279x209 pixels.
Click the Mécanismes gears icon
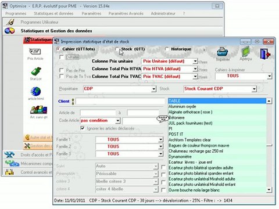[x=12, y=164]
